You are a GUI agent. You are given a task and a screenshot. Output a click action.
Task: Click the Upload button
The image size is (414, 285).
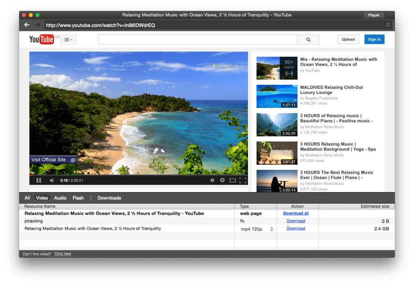tap(348, 39)
